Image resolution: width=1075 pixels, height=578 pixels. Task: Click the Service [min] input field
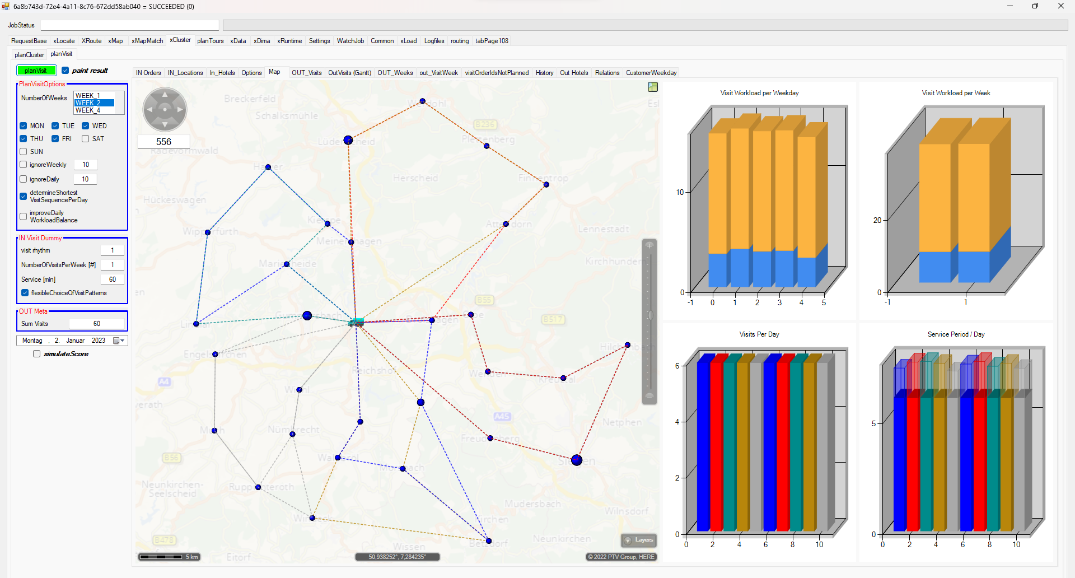[x=112, y=279]
